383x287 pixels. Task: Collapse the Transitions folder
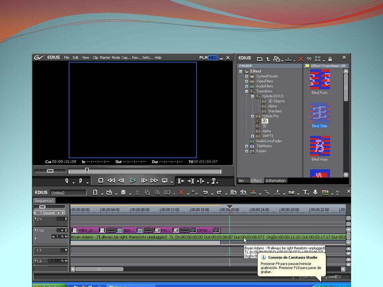point(247,91)
